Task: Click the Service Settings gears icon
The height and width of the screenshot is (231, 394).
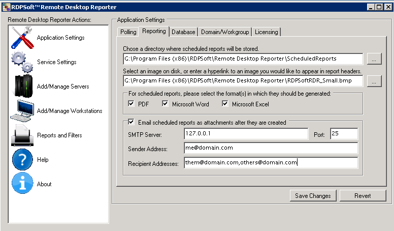Action: (22, 62)
